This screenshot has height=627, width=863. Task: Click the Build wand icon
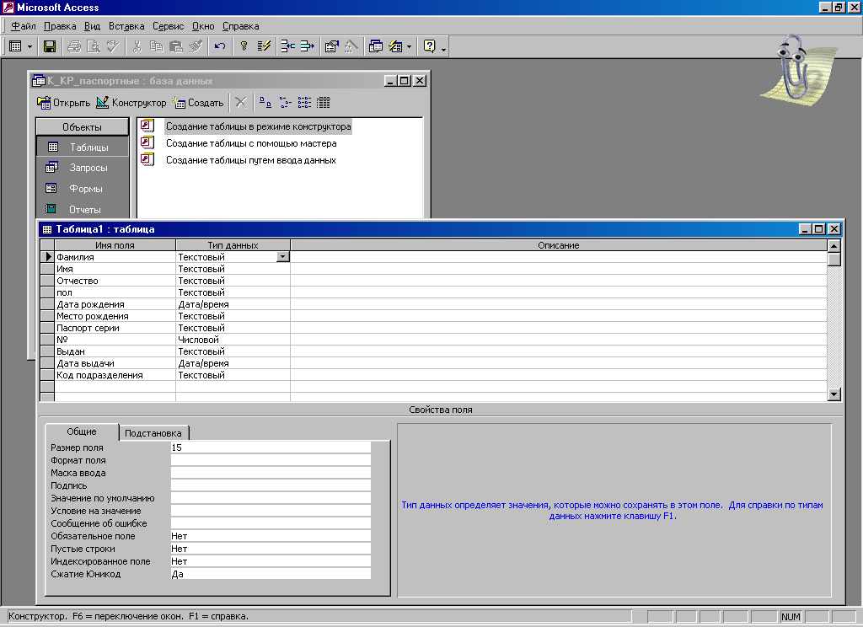coord(351,47)
